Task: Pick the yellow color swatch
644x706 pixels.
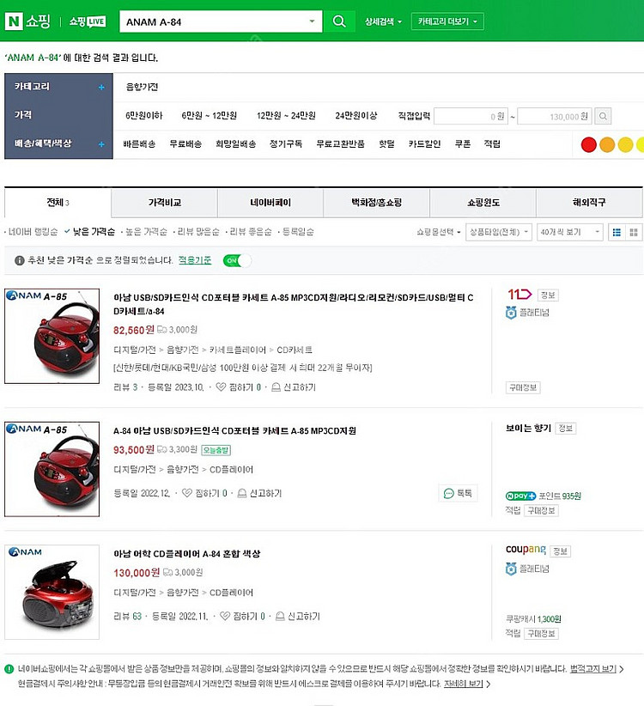Action: pyautogui.click(x=626, y=144)
